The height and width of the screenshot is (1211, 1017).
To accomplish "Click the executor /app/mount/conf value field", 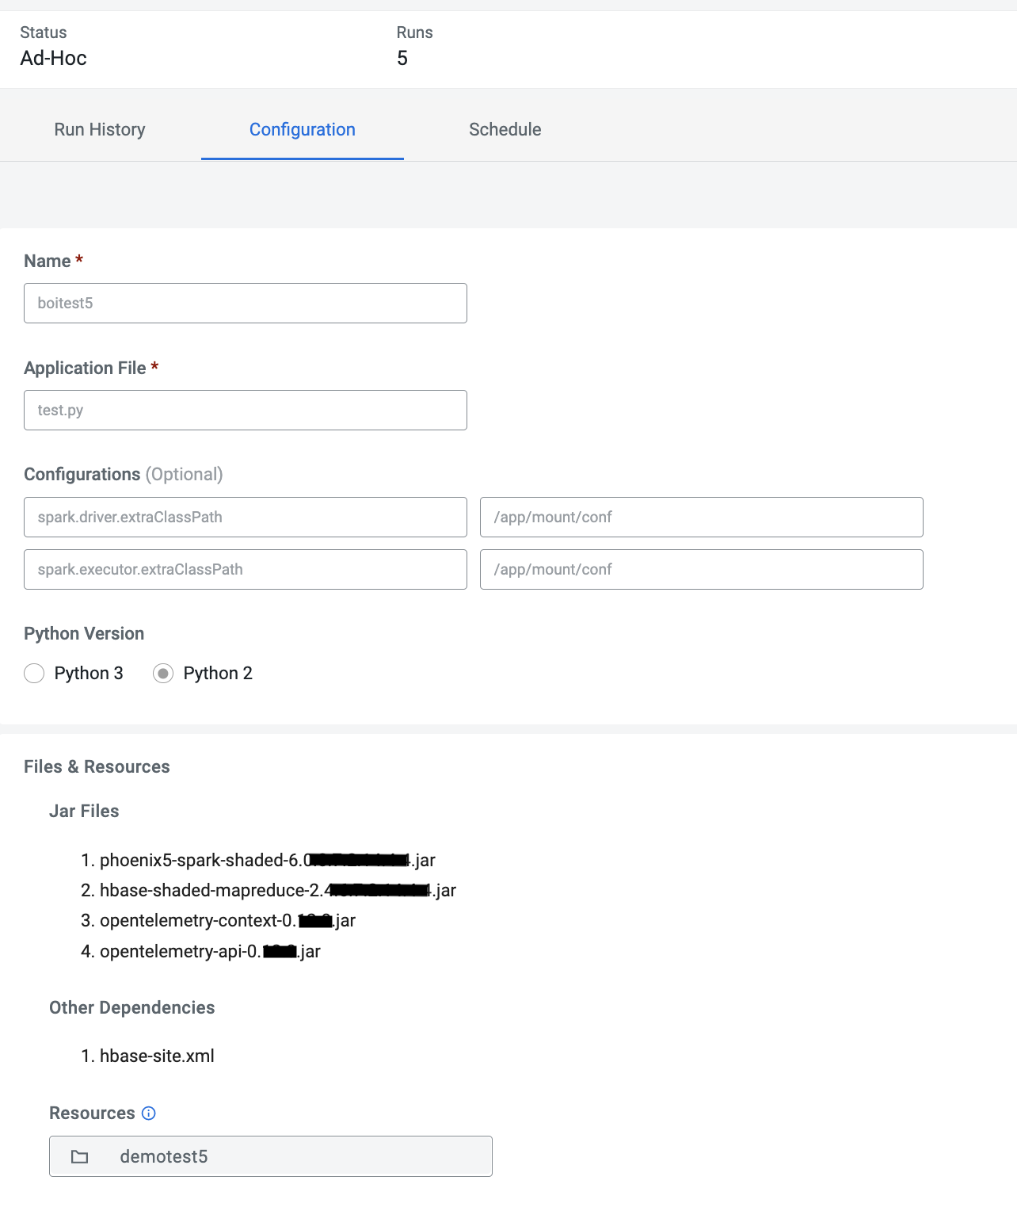I will point(701,569).
